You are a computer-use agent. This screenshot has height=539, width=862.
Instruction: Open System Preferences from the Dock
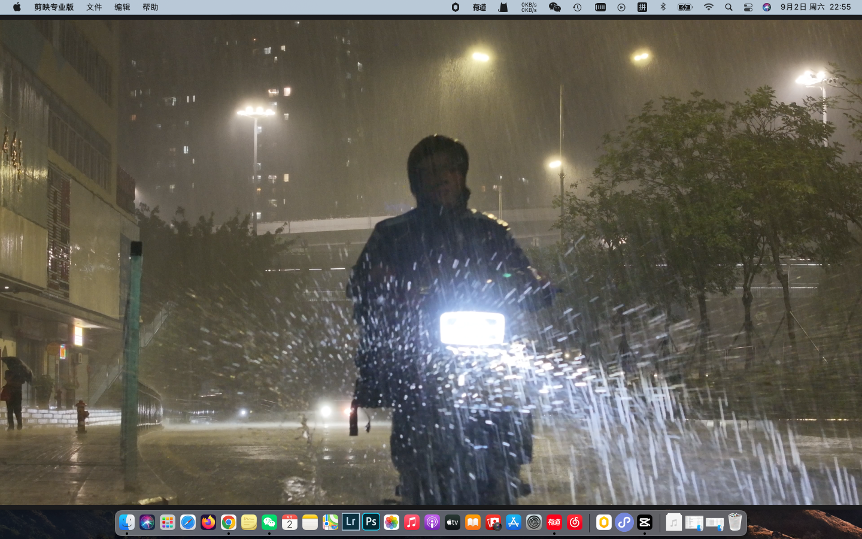click(x=534, y=522)
